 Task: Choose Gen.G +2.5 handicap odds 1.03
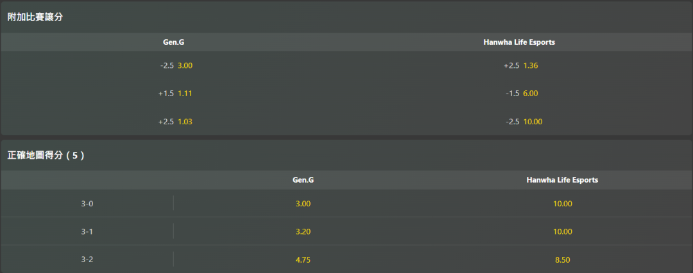point(176,121)
